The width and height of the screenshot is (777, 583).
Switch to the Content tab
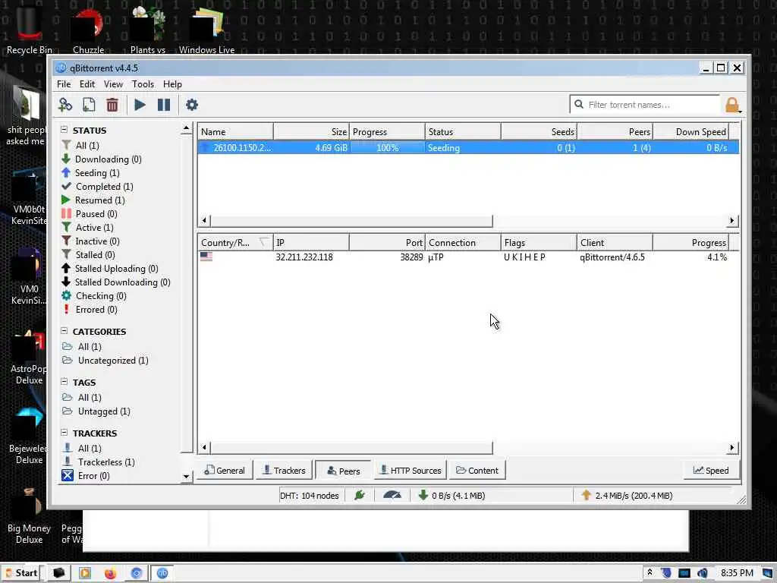[477, 471]
